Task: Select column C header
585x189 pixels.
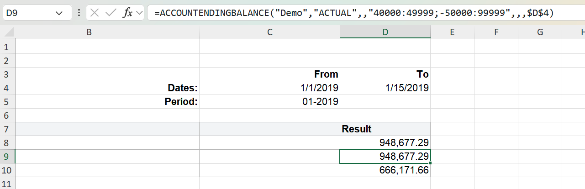Action: click(269, 32)
